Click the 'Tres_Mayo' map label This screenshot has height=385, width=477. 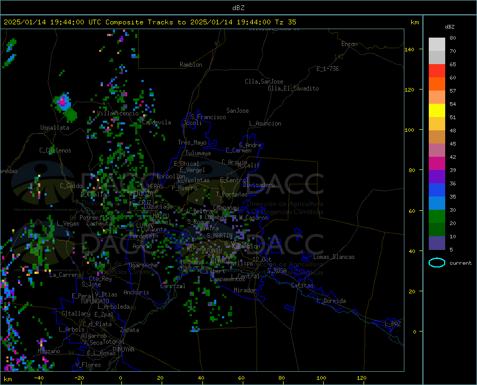point(192,142)
